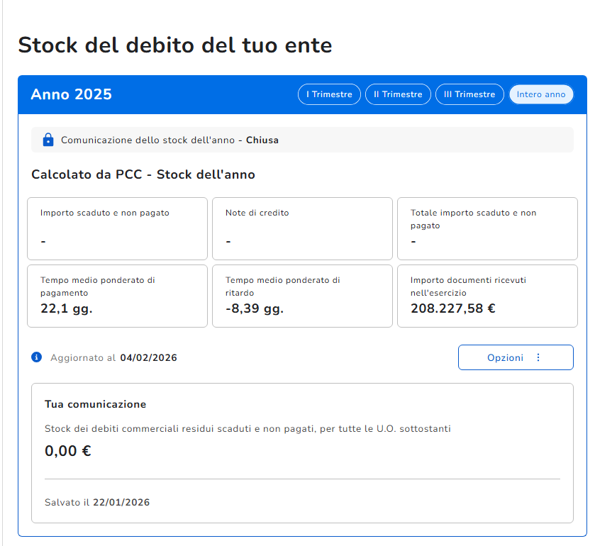Open the III Trimestre tab
This screenshot has height=546, width=595.
tap(469, 94)
